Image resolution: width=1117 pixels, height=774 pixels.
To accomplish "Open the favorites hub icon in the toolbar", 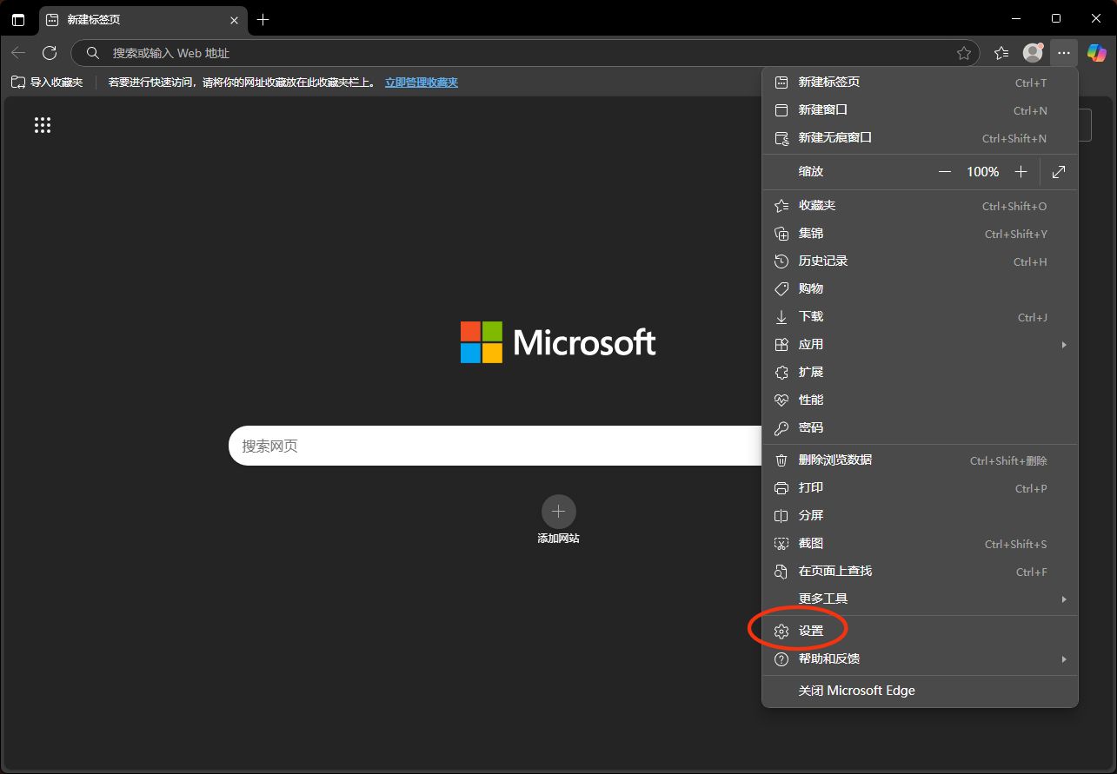I will point(1001,53).
